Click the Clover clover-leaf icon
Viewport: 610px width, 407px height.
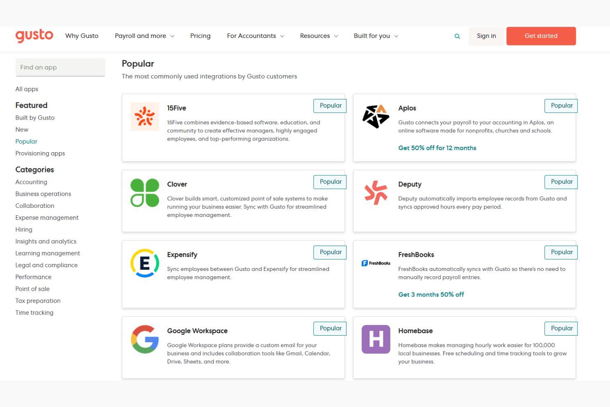pos(145,193)
